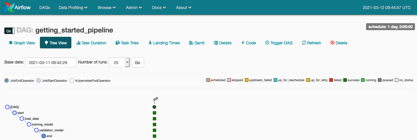Expand the Number of runs dropdown

pyautogui.click(x=127, y=62)
